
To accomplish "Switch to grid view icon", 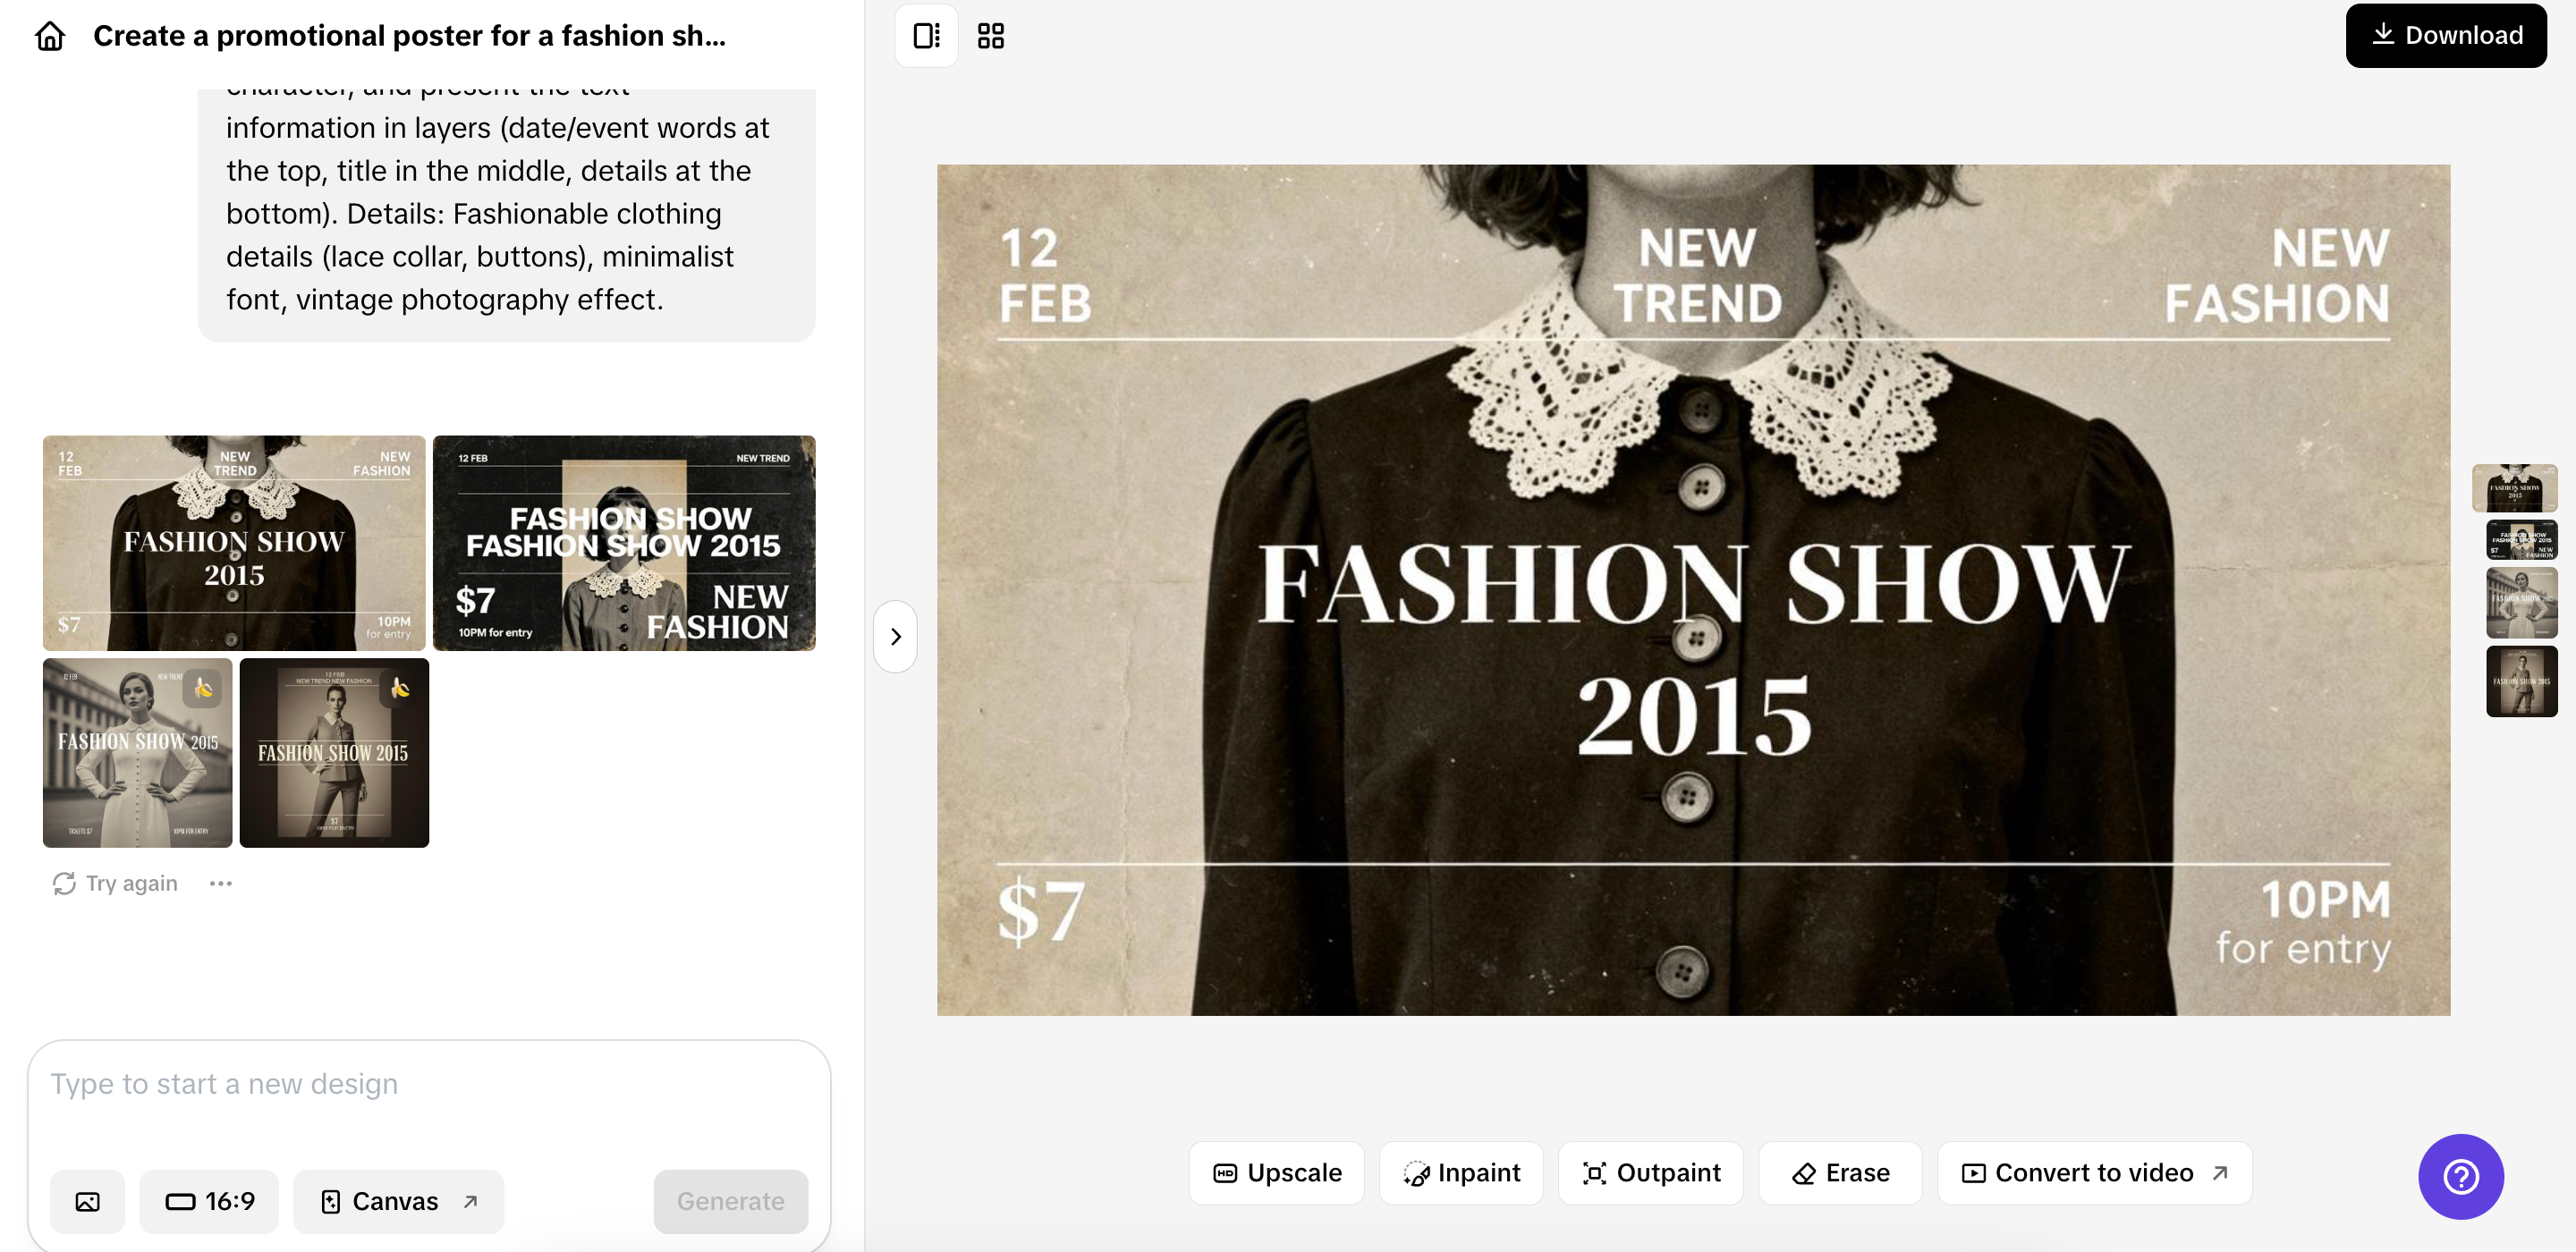I will coord(990,36).
